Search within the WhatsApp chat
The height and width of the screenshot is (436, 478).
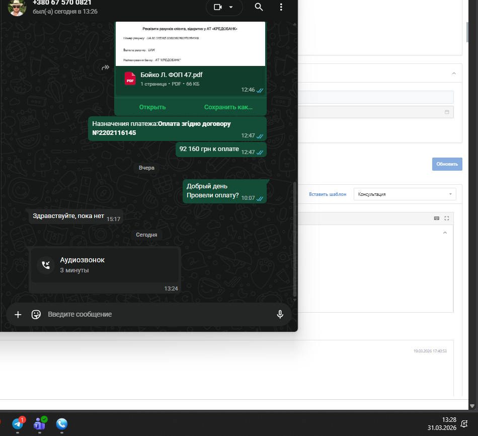pyautogui.click(x=259, y=7)
